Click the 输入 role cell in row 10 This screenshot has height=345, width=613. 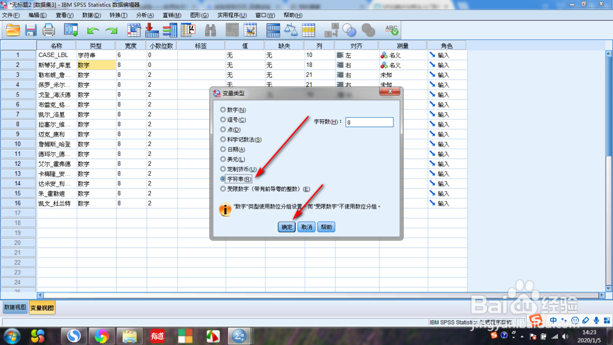(447, 144)
